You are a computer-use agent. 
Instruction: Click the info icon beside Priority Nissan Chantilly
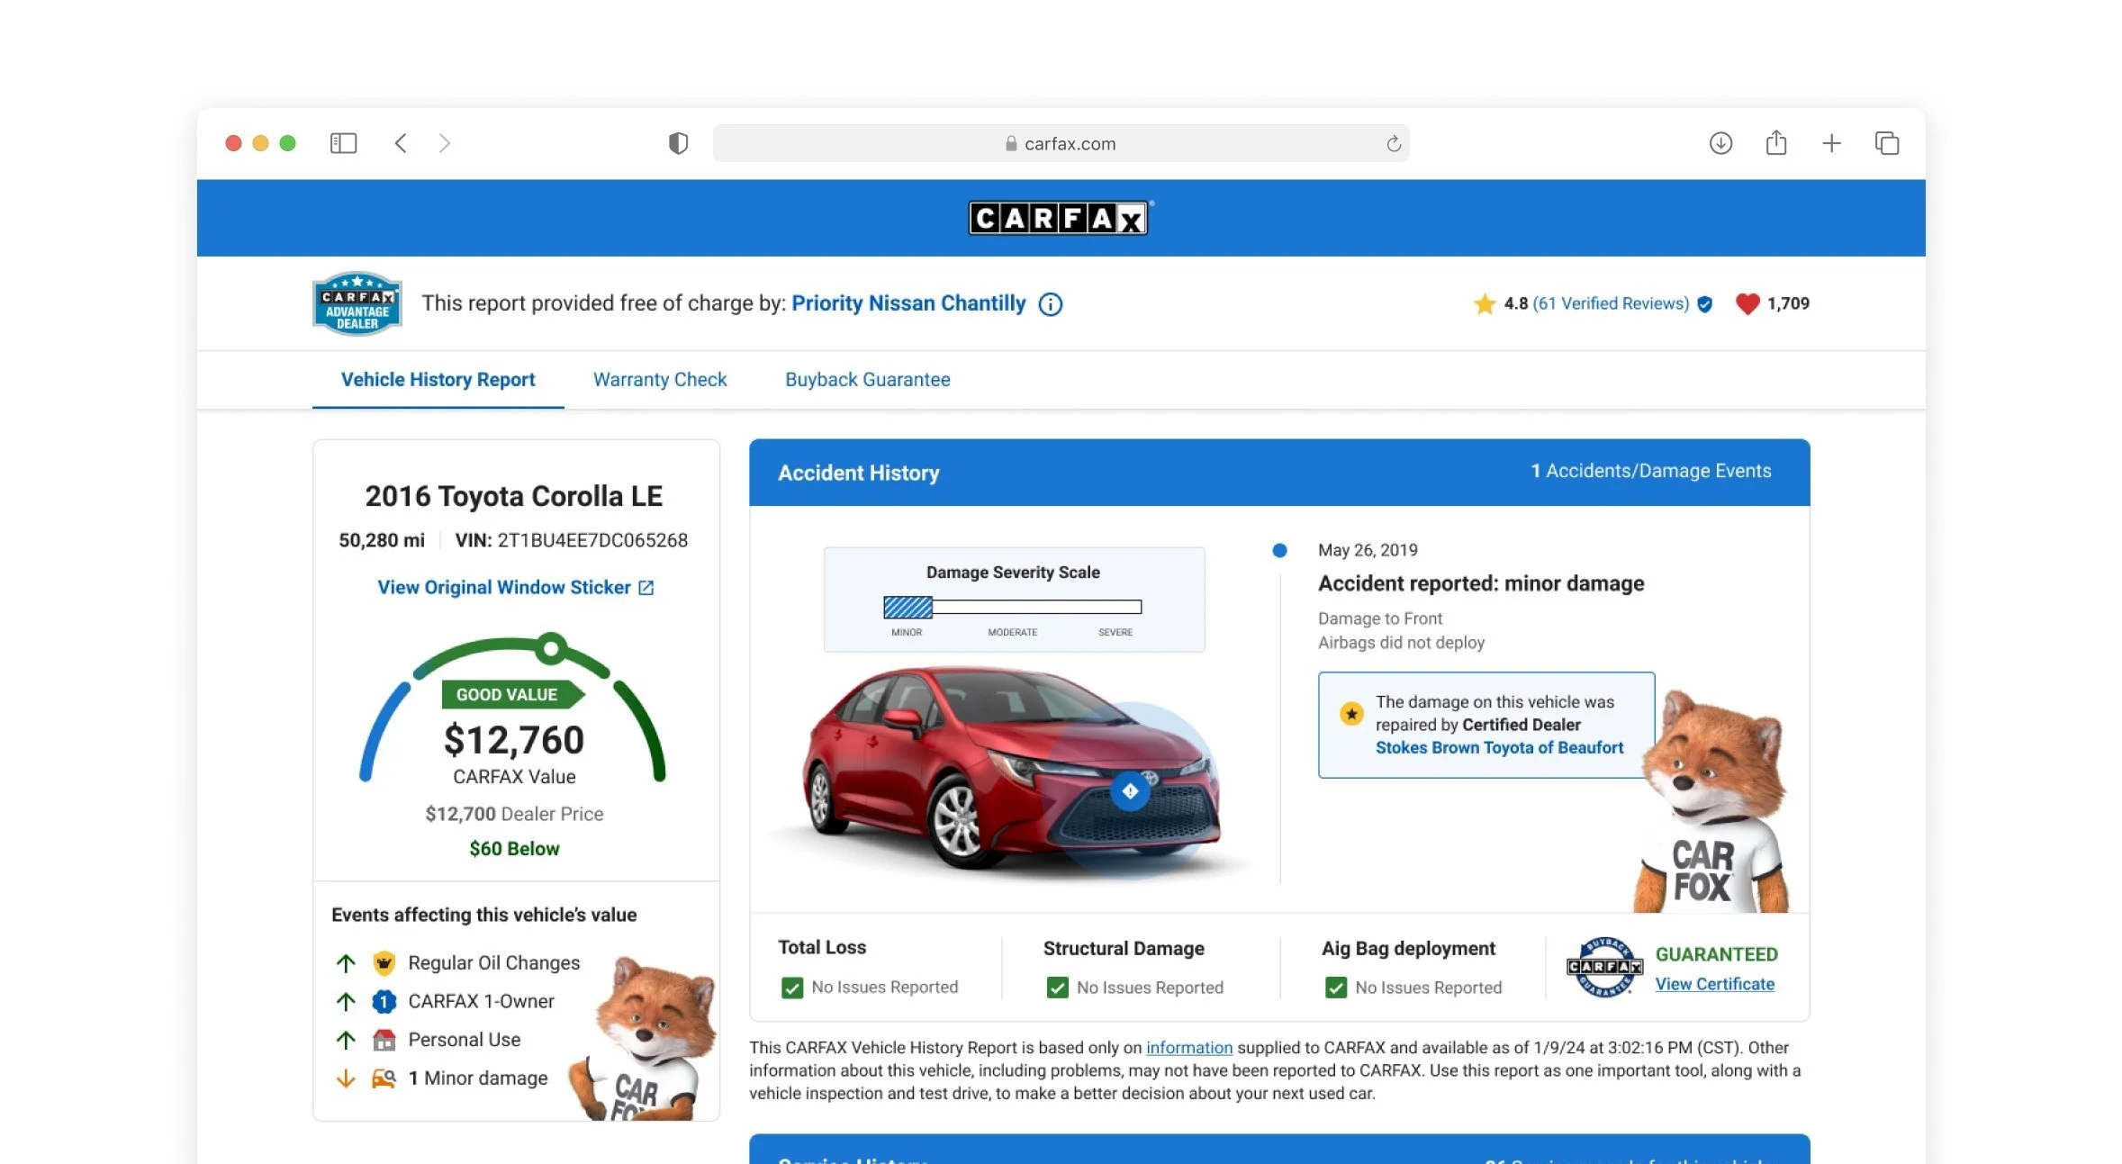(x=1050, y=304)
